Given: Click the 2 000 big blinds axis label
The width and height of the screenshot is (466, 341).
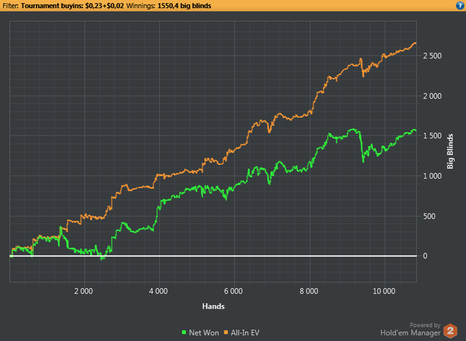Looking at the screenshot, I should [x=433, y=96].
